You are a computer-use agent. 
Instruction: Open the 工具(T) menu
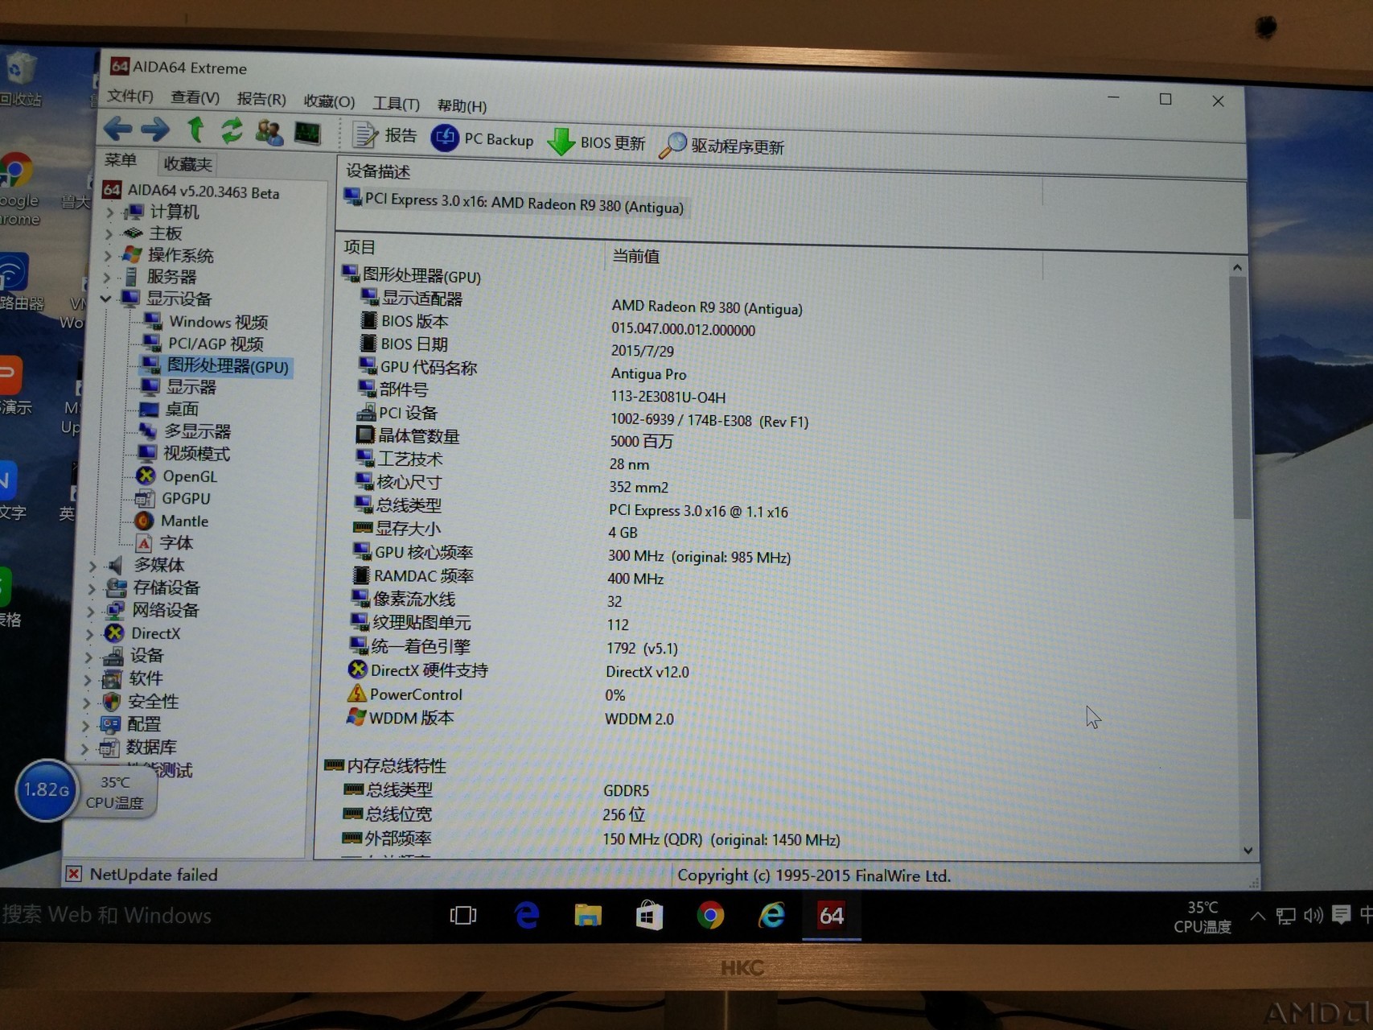[x=396, y=104]
